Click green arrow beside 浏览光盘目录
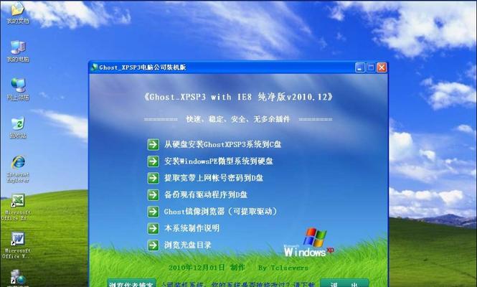This screenshot has height=287, width=477. coord(153,245)
